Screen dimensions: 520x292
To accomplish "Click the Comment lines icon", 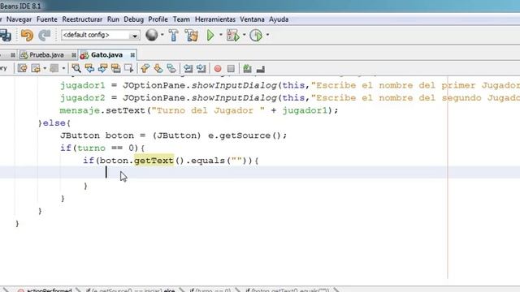I will coord(247,68).
